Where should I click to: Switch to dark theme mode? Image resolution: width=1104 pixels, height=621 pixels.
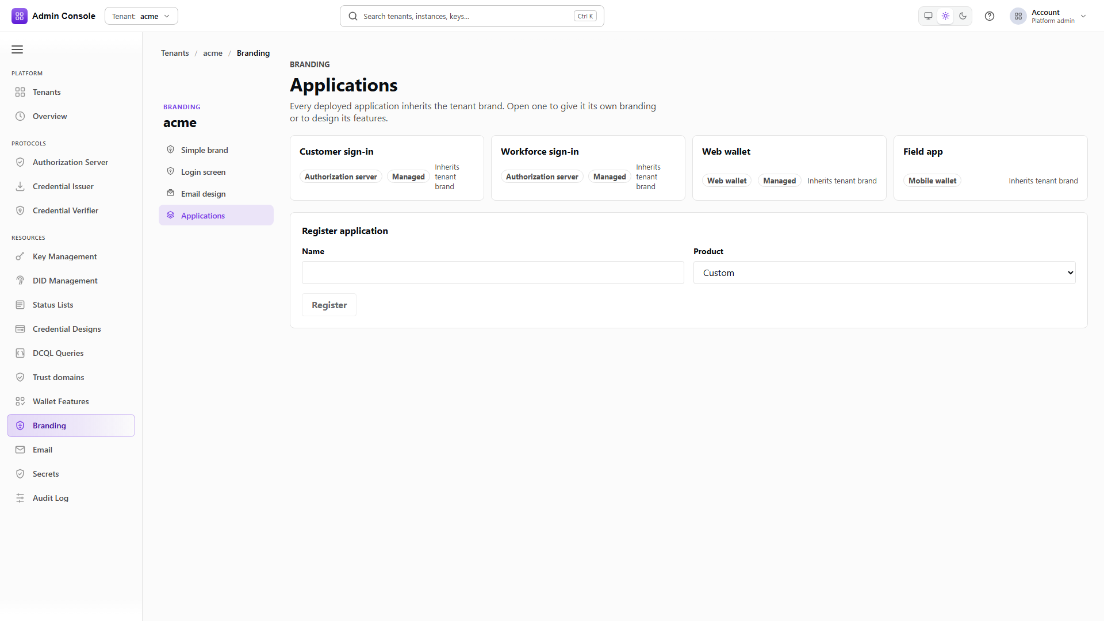click(x=963, y=16)
